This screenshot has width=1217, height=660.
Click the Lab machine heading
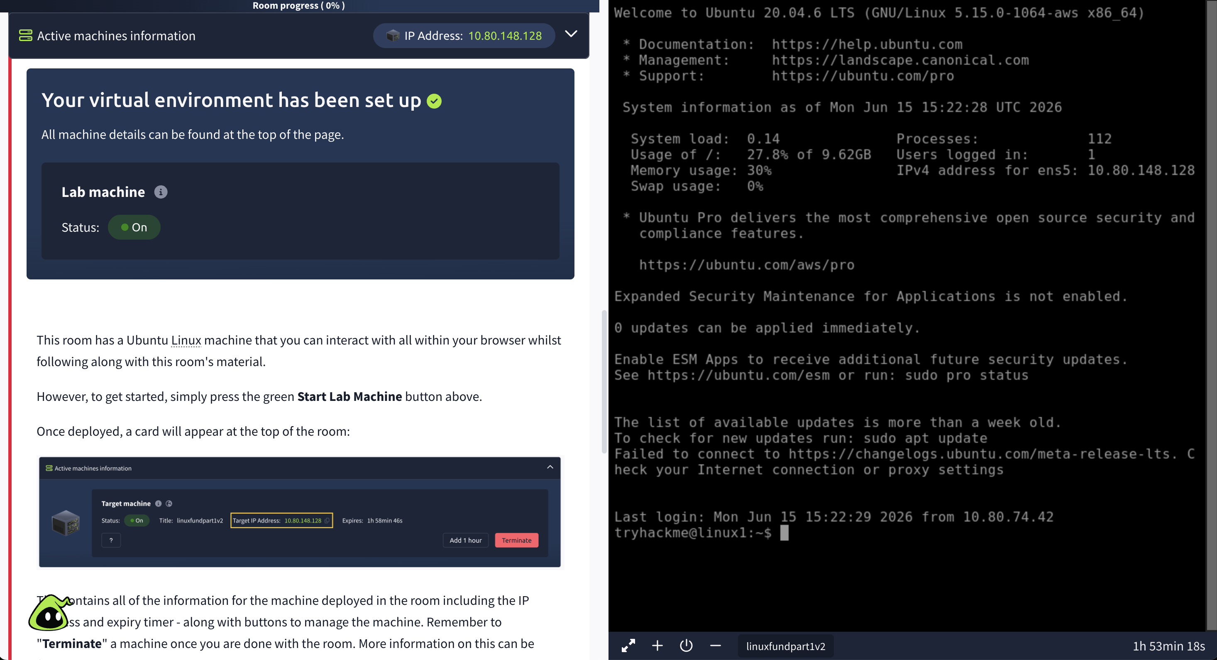[103, 192]
